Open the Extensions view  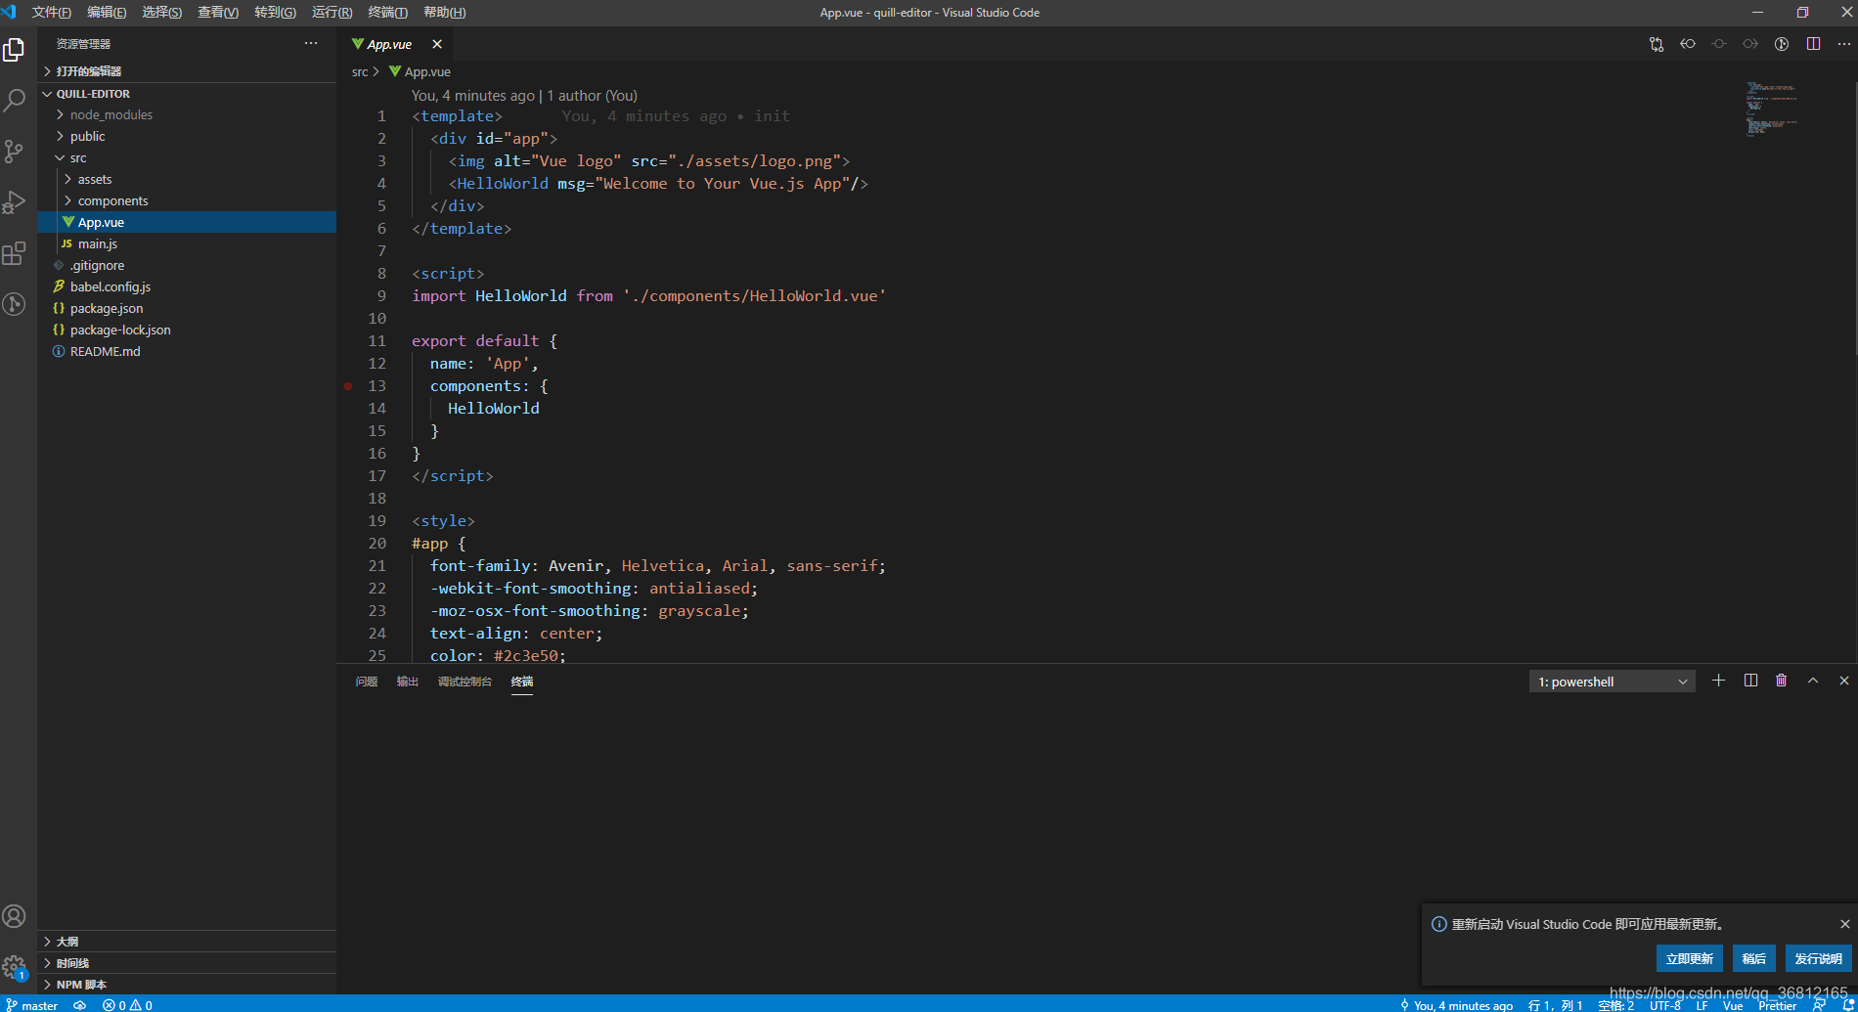(15, 253)
